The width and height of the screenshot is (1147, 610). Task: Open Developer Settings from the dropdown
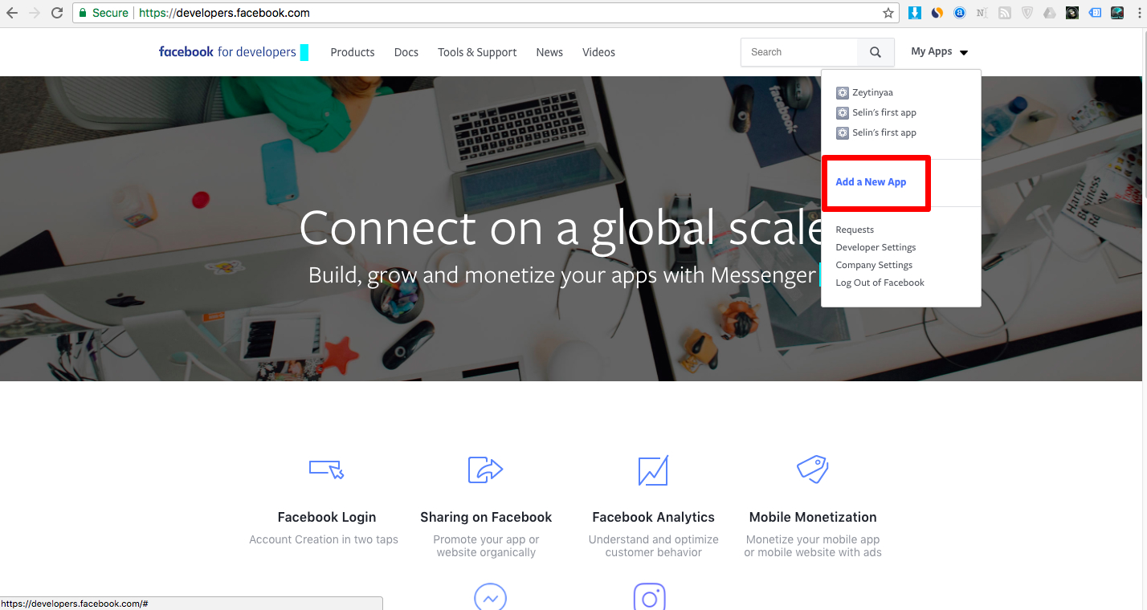(x=876, y=247)
